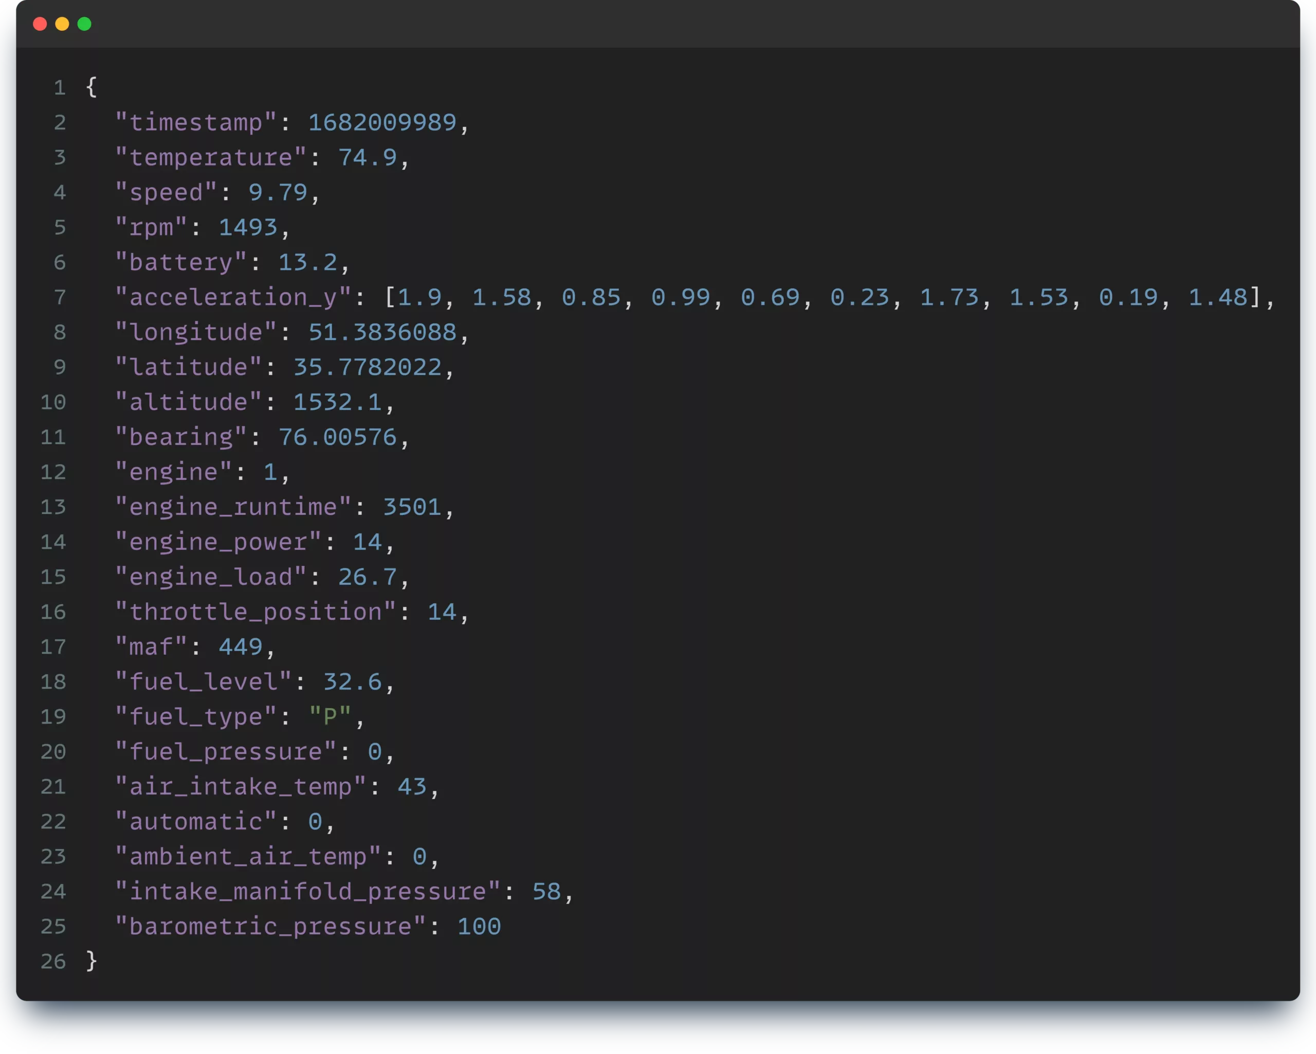Click the first acceleration_y value 1.9
1316x1054 pixels.
click(x=419, y=297)
